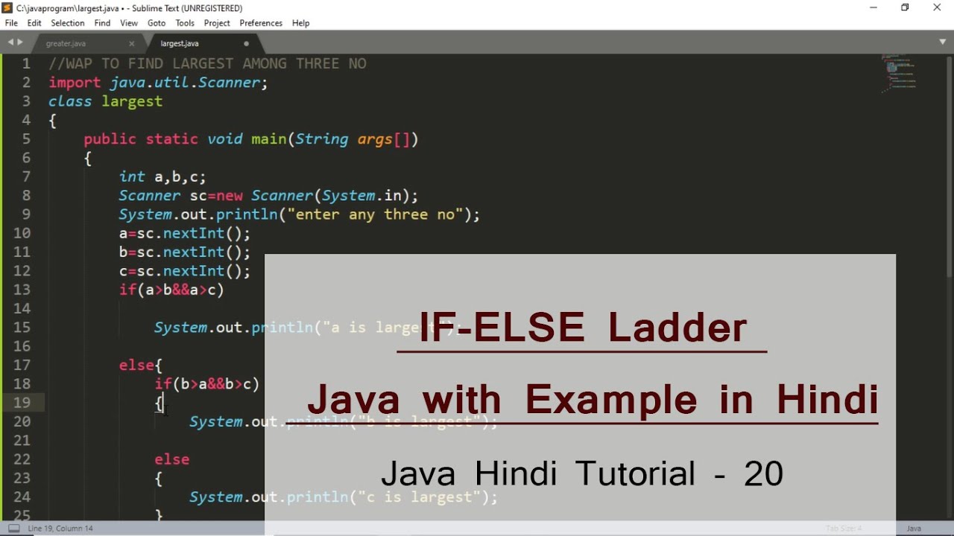Click the "enter any three no" string
Screen dimensions: 954x536
point(375,214)
